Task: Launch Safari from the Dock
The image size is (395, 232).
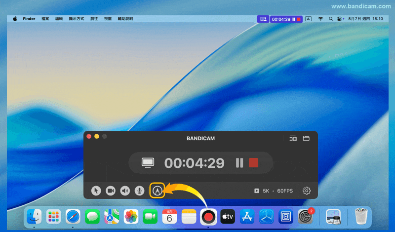Action: pyautogui.click(x=73, y=216)
